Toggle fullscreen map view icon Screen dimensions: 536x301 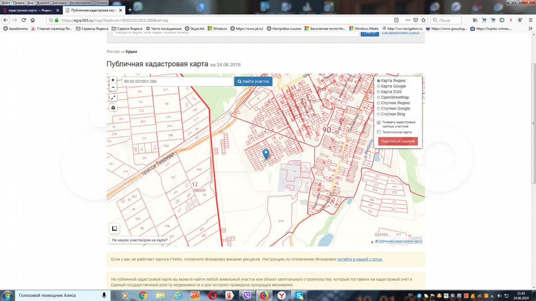(x=113, y=98)
